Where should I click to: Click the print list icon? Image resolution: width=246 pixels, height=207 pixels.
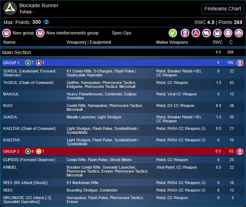(x=239, y=33)
